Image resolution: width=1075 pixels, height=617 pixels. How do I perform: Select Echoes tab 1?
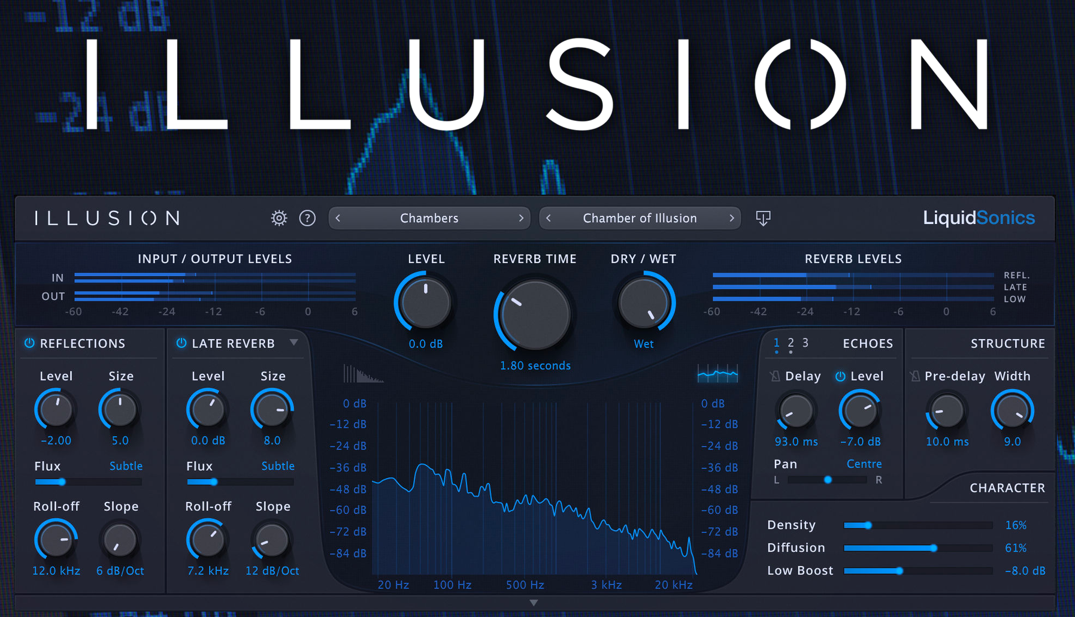click(777, 343)
